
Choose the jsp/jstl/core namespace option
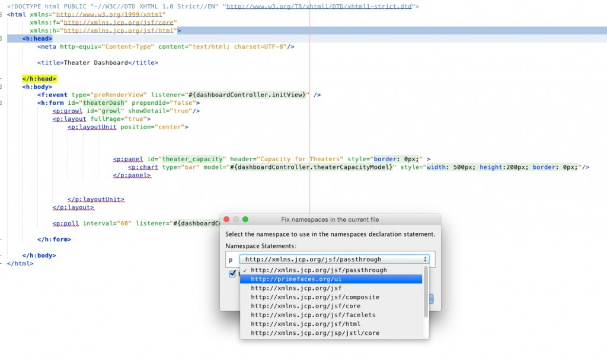[331, 333]
